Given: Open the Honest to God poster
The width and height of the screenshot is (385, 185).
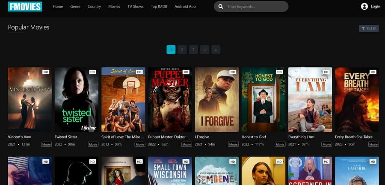Looking at the screenshot, I should tap(264, 100).
